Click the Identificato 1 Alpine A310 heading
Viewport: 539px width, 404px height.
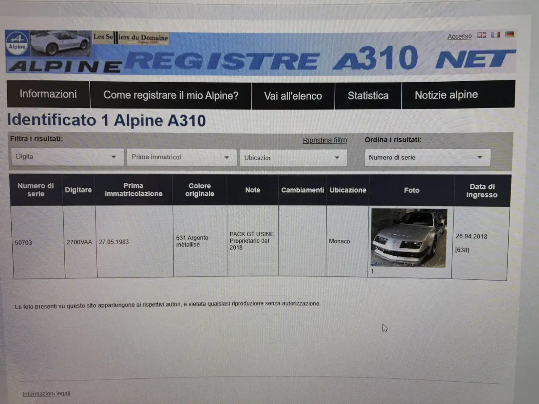(x=107, y=120)
